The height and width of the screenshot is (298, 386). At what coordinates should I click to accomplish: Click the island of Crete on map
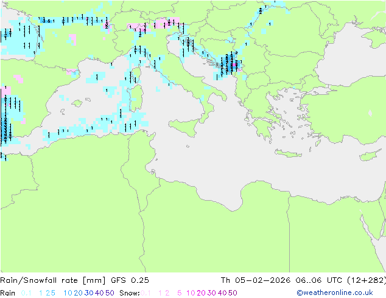pos(288,153)
